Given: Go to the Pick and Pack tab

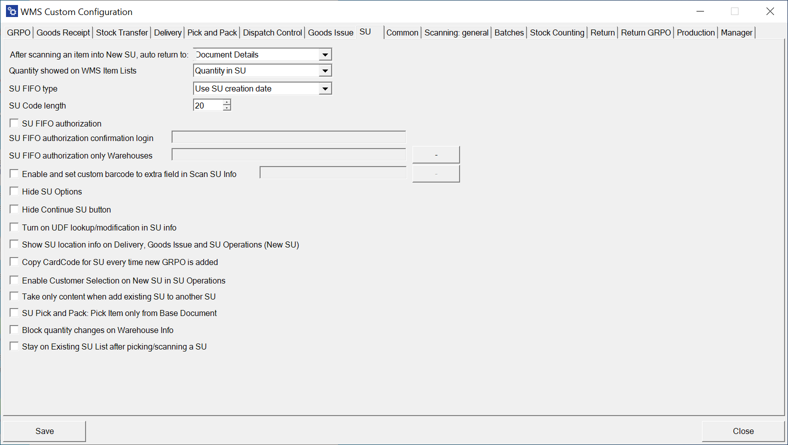Looking at the screenshot, I should (212, 32).
